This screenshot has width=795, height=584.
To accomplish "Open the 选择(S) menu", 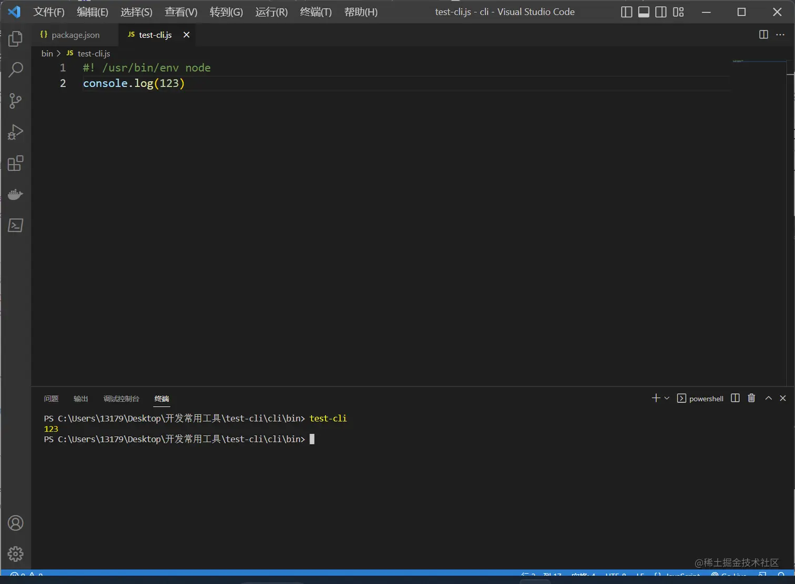I will click(136, 12).
